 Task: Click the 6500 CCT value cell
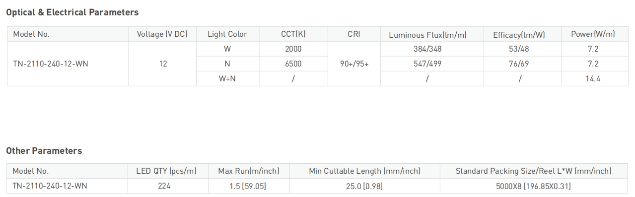coord(293,64)
